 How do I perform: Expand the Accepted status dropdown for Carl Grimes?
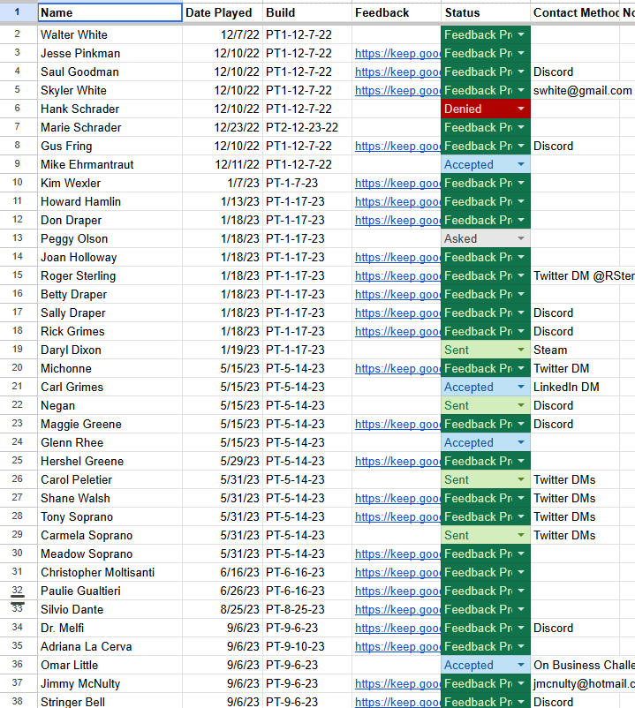click(521, 387)
